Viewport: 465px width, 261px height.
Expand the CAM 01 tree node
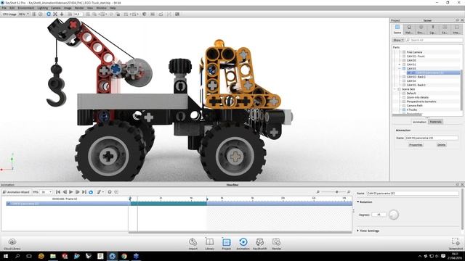coord(400,65)
